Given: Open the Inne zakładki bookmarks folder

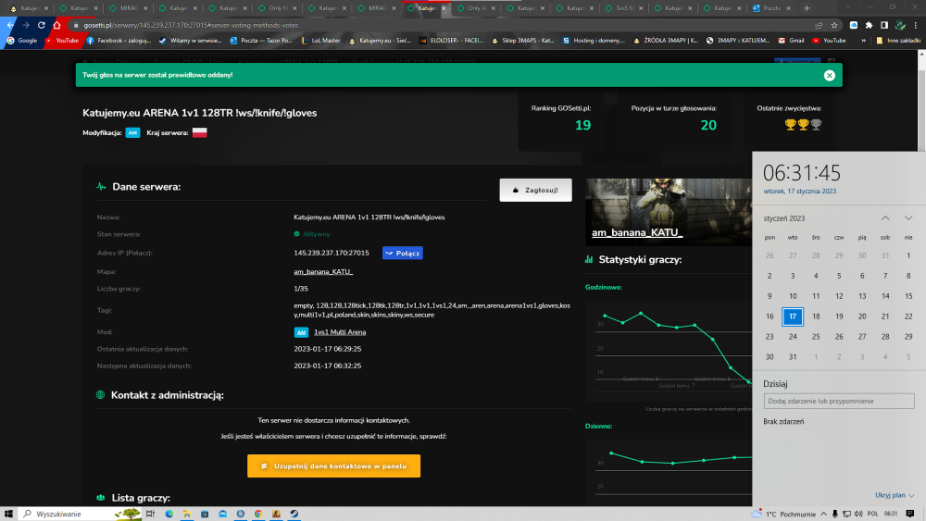Looking at the screenshot, I should [x=897, y=41].
